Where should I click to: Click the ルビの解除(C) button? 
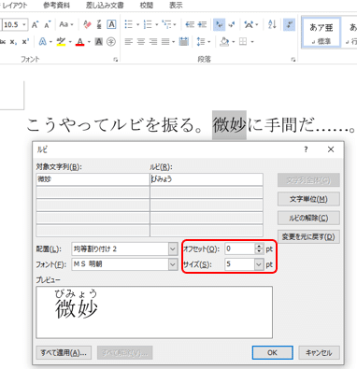pyautogui.click(x=308, y=218)
